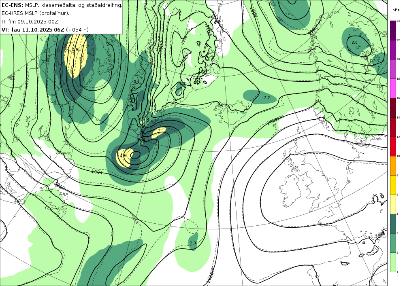Click the '(+054 h)' forecast lead label

coord(77,30)
